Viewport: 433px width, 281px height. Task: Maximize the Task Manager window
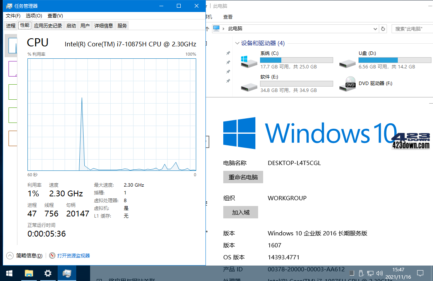pyautogui.click(x=179, y=6)
